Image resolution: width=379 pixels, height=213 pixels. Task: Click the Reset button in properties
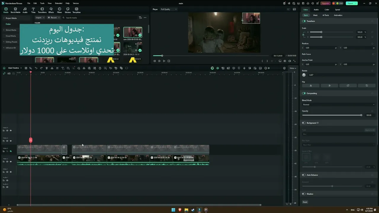click(305, 202)
